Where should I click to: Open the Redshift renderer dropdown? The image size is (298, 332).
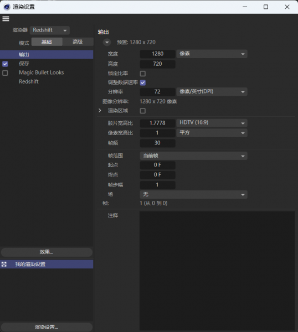[x=50, y=30]
